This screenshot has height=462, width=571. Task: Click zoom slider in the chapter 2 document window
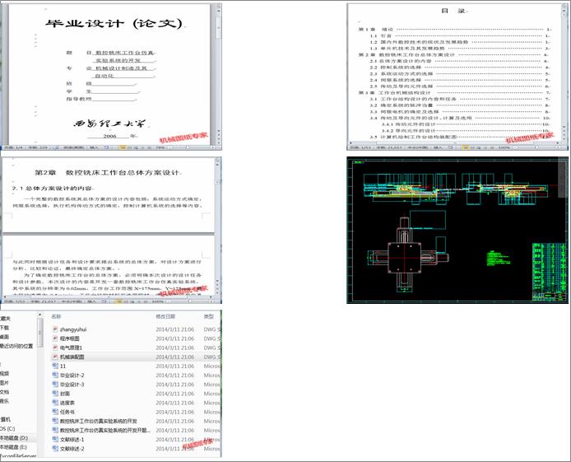[189, 301]
